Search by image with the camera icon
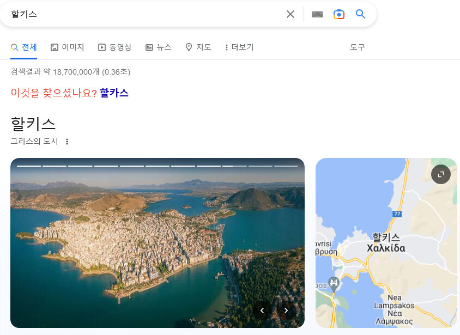 pyautogui.click(x=339, y=14)
